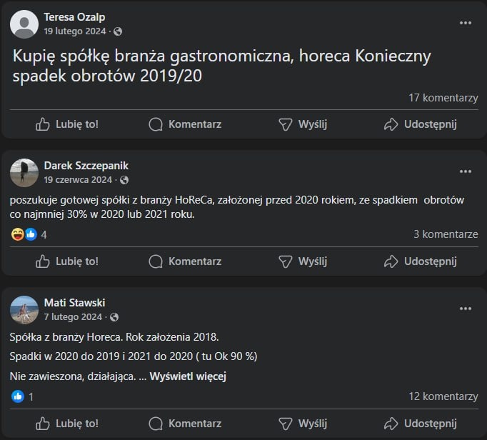
Task: Like Mati Stawski's post with Lubię to!
Action: [x=67, y=422]
